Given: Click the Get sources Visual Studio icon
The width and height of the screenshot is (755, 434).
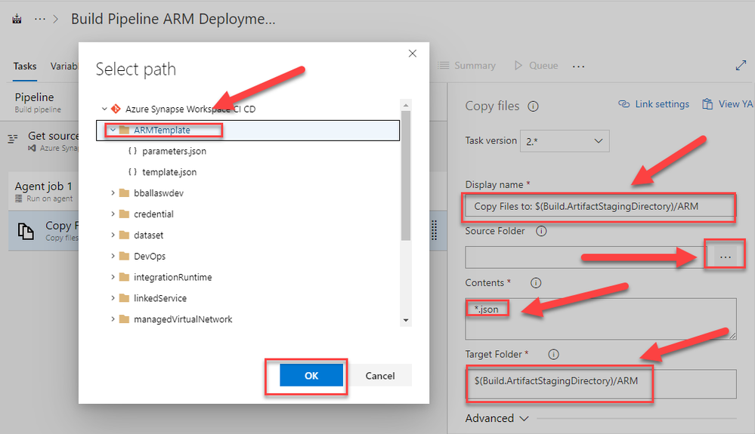Looking at the screenshot, I should click(x=32, y=148).
